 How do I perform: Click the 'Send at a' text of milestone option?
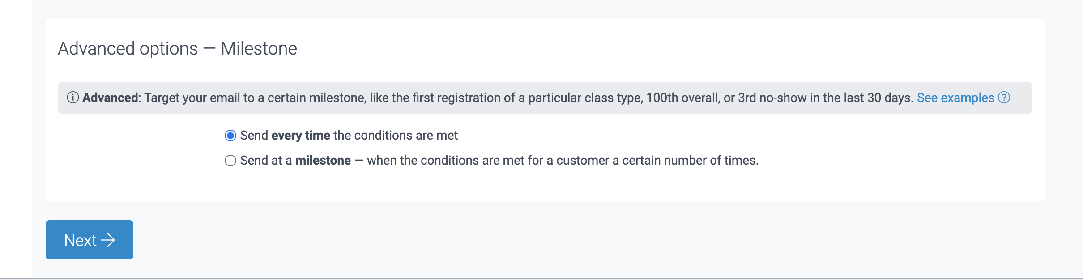(266, 161)
